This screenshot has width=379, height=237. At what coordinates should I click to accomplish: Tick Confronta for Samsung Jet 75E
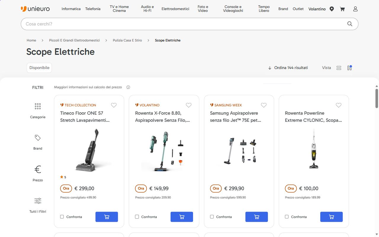coord(212,217)
